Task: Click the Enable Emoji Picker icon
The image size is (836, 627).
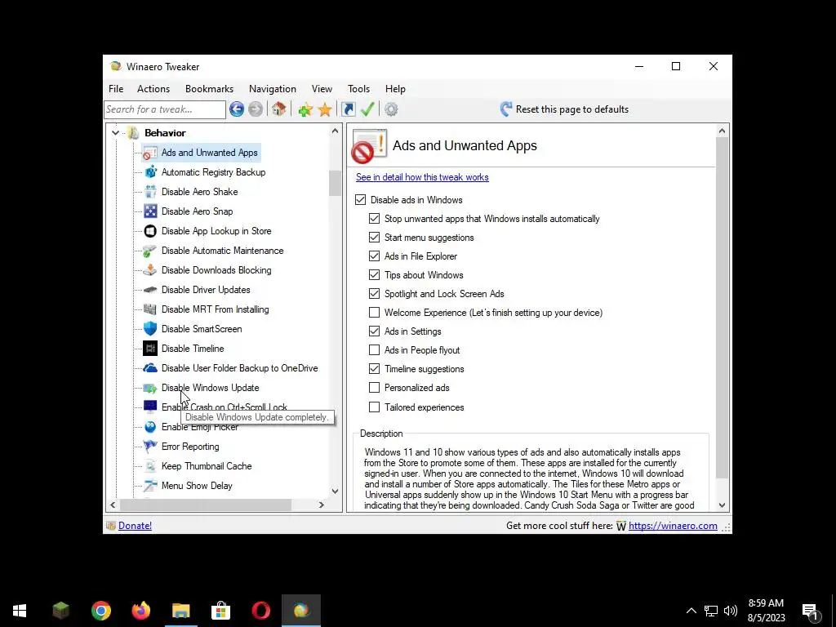Action: click(x=150, y=427)
